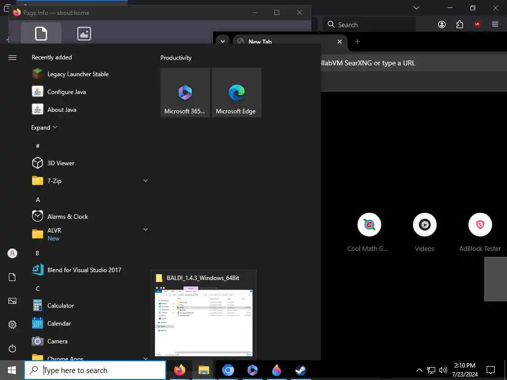Open the Microsoft Edge tile
Screen dimensions: 507x380
236,93
